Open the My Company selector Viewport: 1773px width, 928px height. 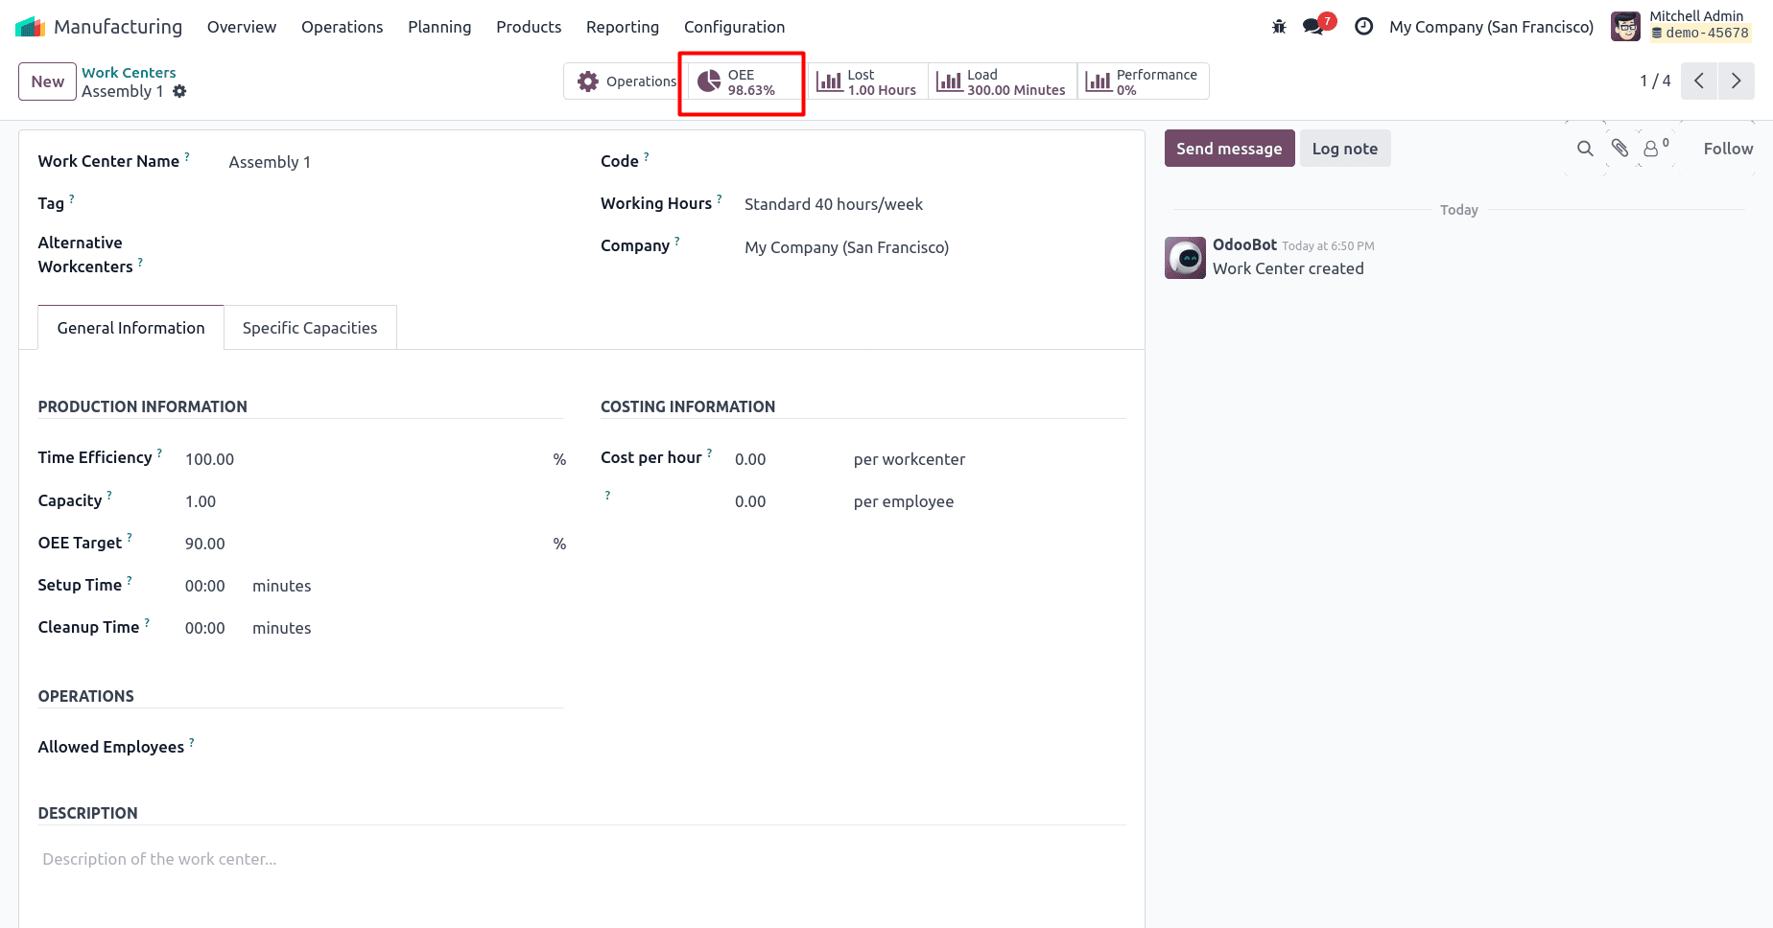[1491, 27]
